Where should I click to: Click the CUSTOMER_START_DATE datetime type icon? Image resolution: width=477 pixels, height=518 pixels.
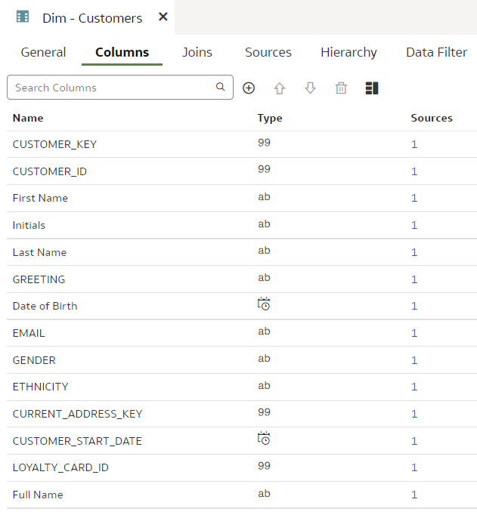pos(264,439)
